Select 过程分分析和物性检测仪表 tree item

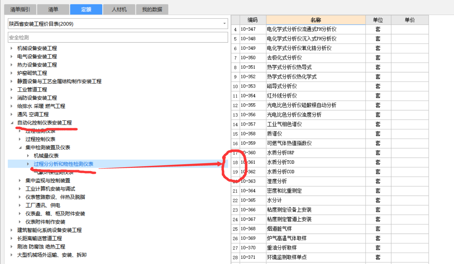(x=63, y=164)
